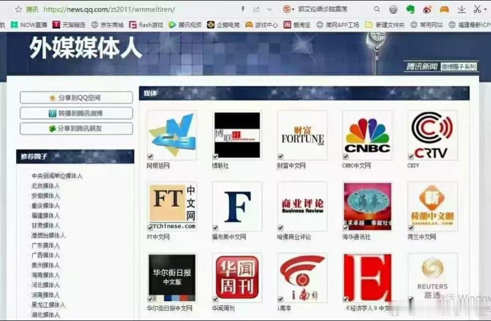Open the i南非 logo thumbnail

coord(302,278)
